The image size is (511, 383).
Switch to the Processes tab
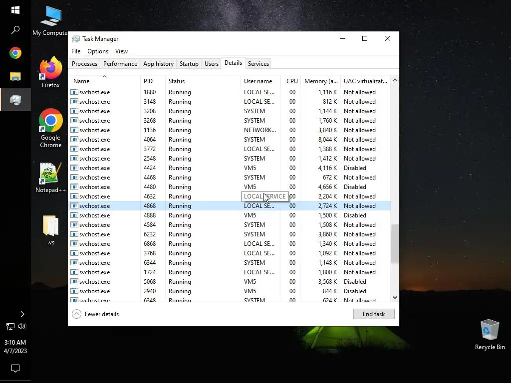tap(84, 64)
